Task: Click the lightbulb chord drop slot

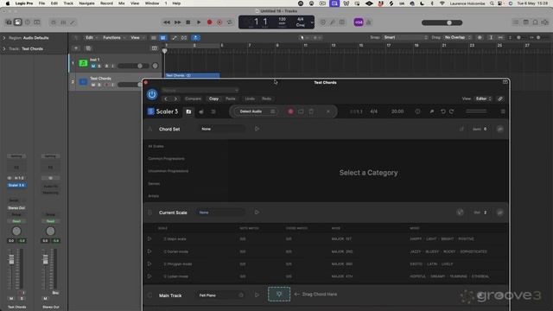Action: (279, 294)
